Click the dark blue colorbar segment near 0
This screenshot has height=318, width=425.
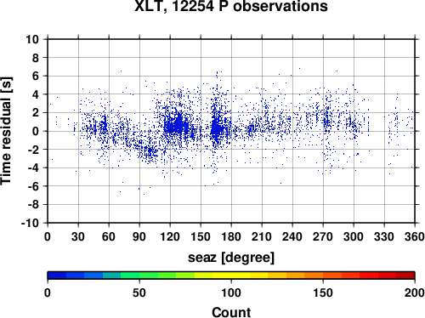click(x=57, y=275)
